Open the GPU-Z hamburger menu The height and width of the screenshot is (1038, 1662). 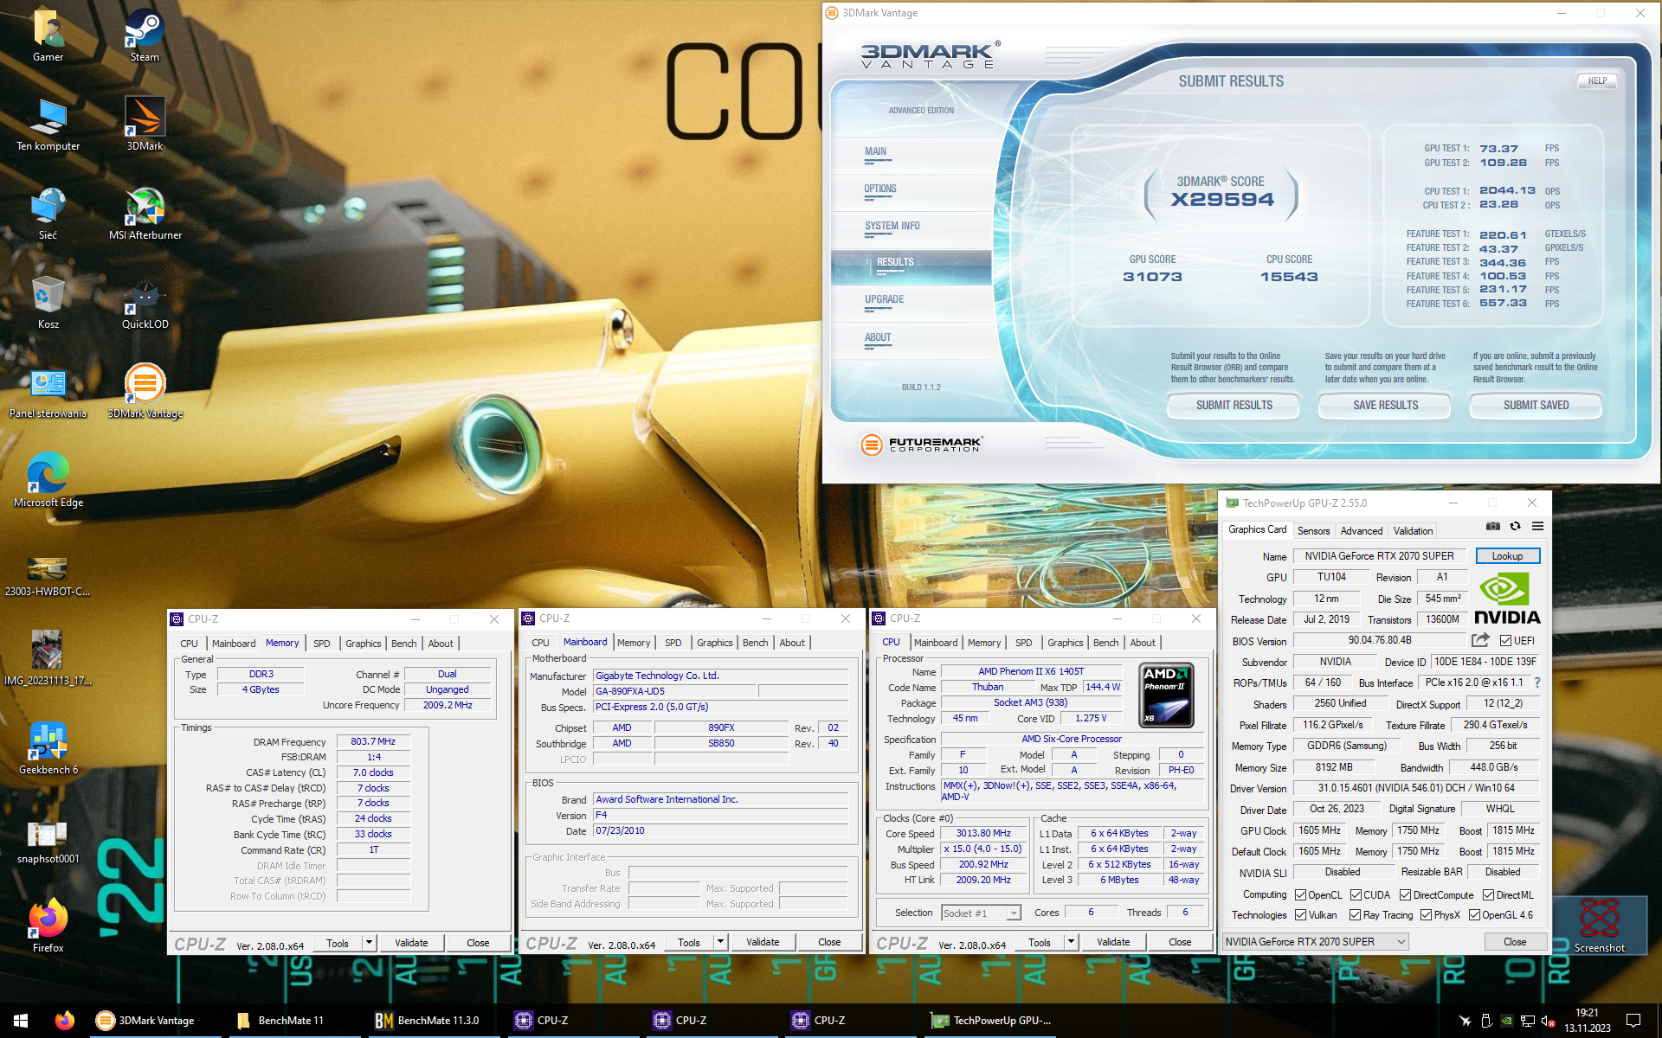tap(1537, 526)
